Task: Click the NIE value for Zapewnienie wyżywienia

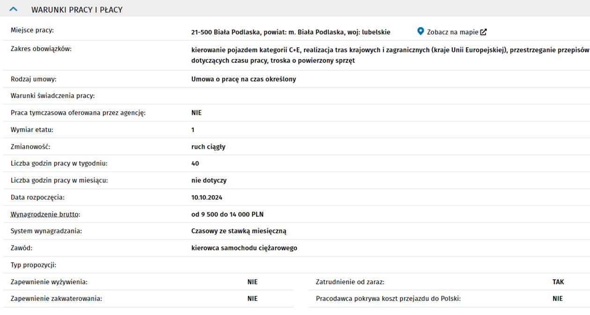Action: coord(252,282)
